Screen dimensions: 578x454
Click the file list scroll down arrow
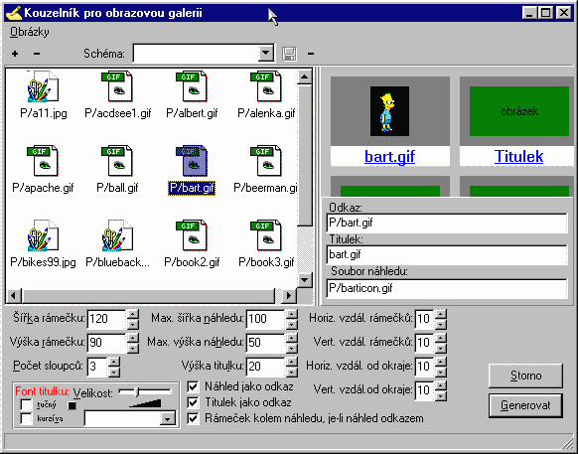click(305, 280)
